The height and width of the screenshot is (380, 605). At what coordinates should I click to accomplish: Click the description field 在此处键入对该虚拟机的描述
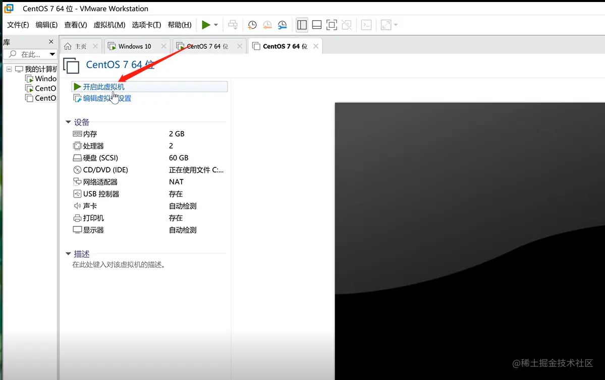pyautogui.click(x=119, y=265)
